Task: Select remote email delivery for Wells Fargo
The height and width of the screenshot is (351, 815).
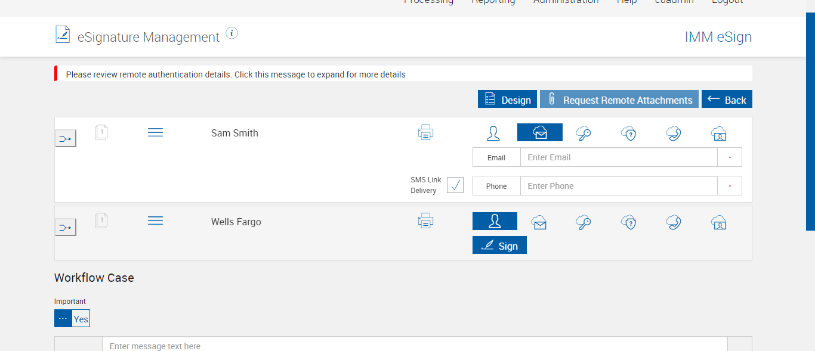Action: 539,222
